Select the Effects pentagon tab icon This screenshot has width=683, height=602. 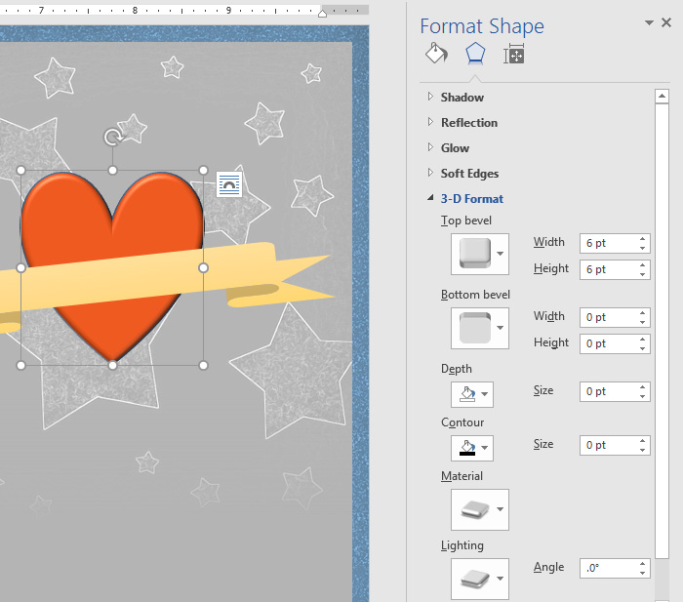point(474,54)
